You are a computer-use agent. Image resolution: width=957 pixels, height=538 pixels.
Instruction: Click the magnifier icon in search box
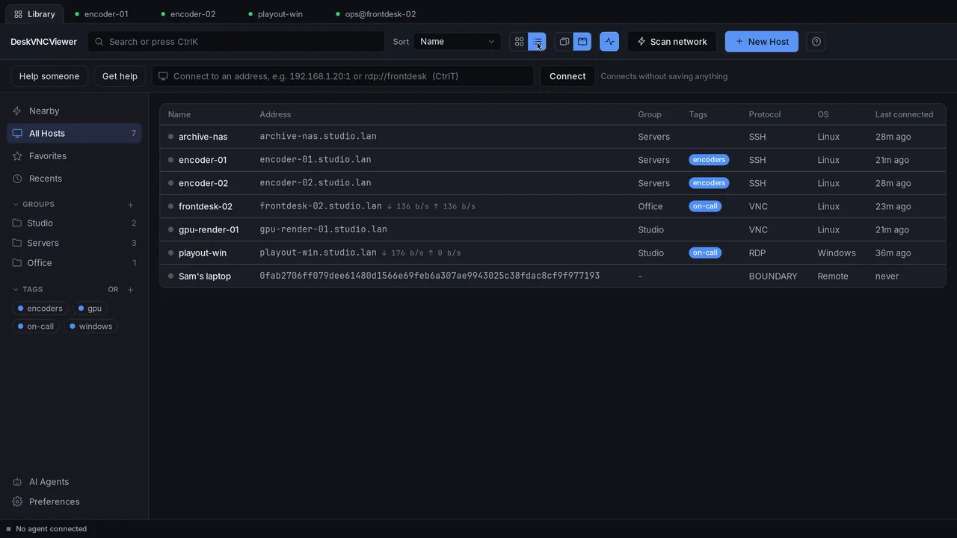(99, 42)
